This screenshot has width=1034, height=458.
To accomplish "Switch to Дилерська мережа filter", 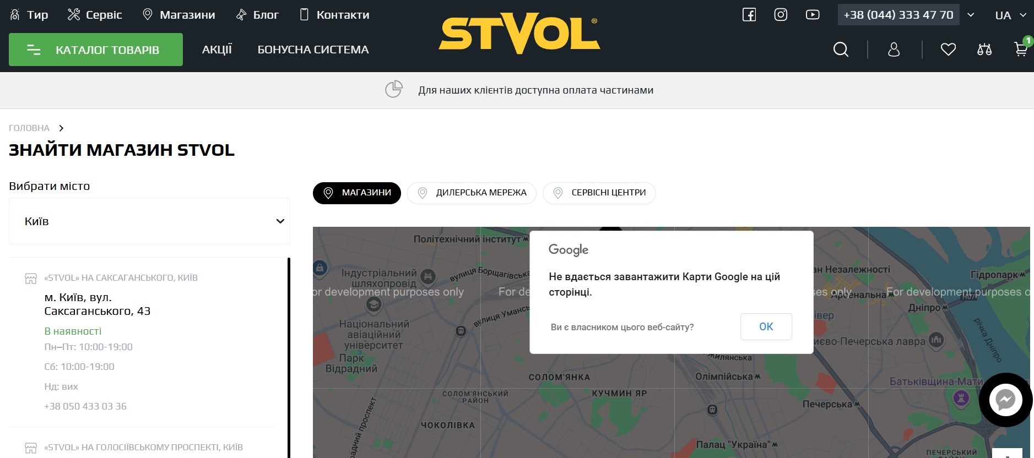I will point(472,193).
